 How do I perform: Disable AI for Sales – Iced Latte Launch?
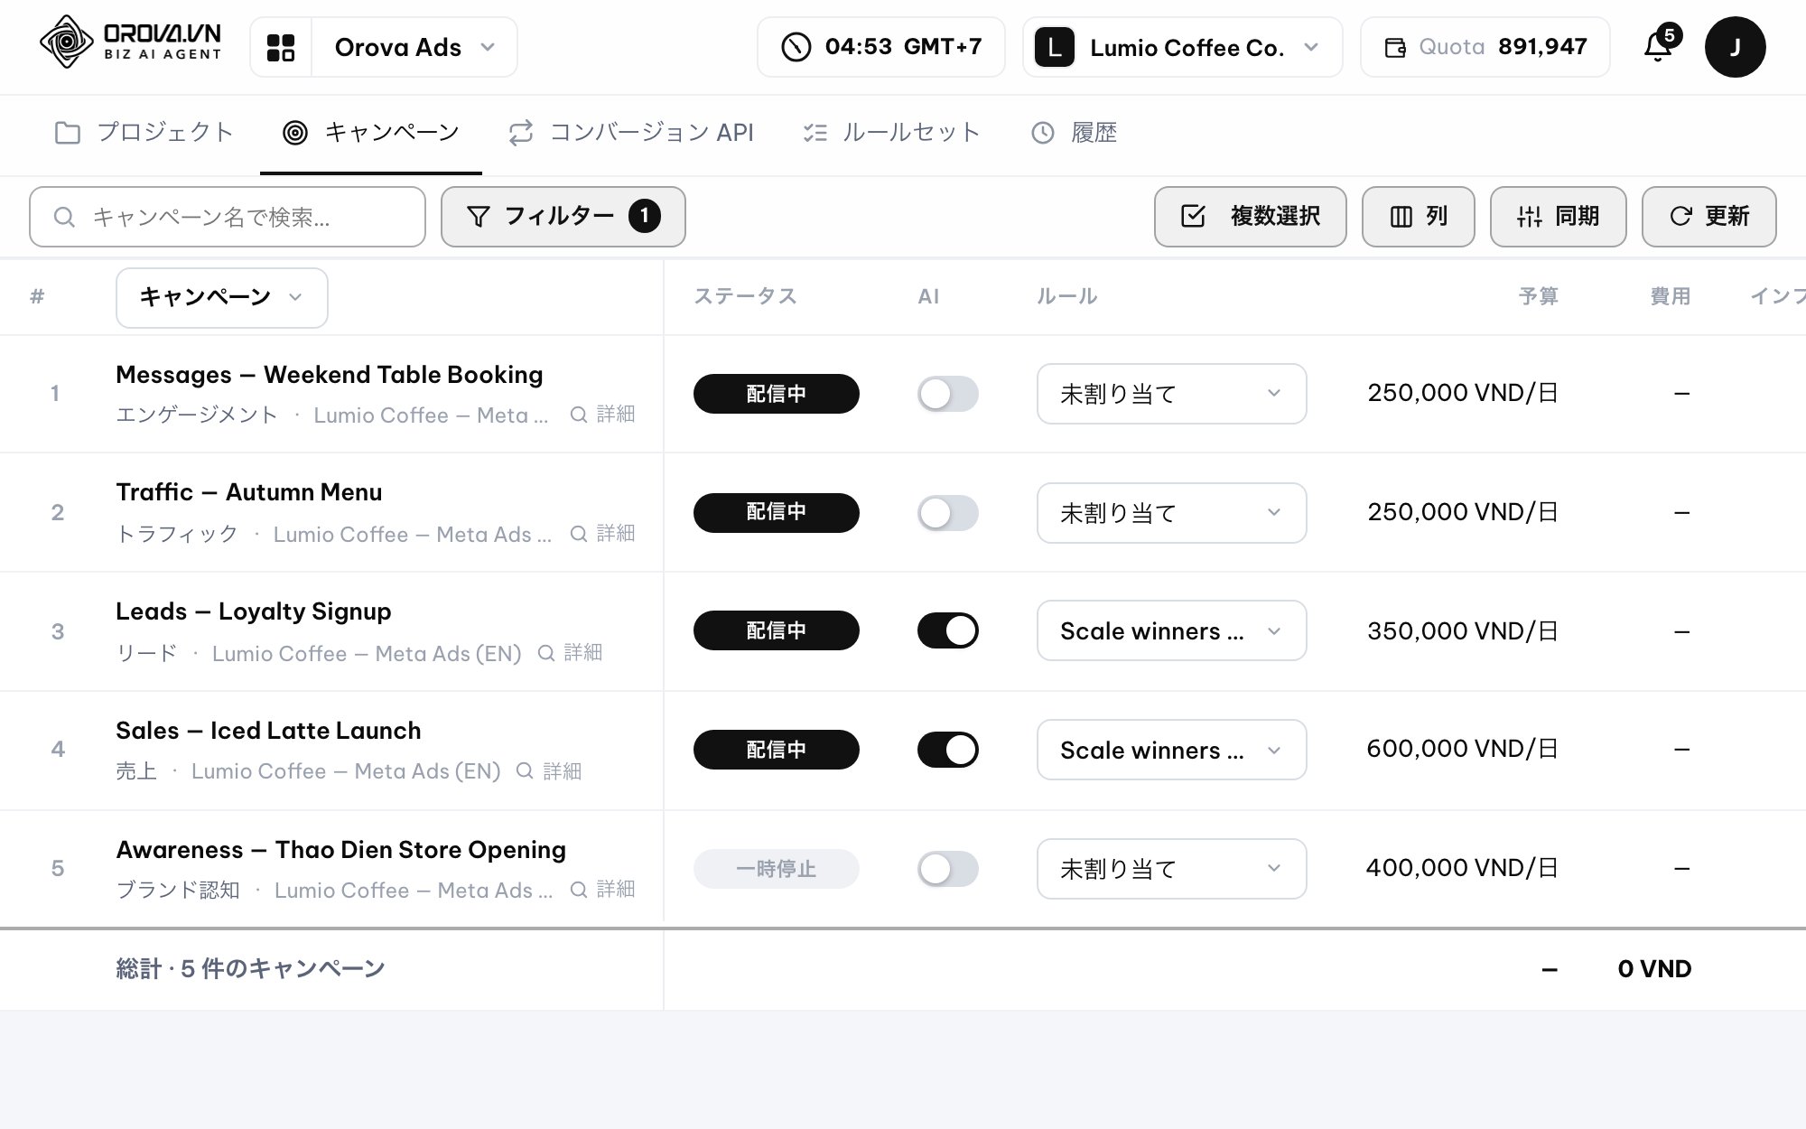coord(948,750)
